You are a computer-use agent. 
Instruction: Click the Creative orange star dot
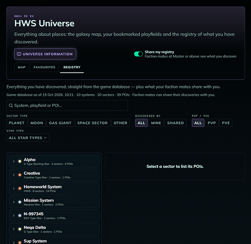coord(20,175)
